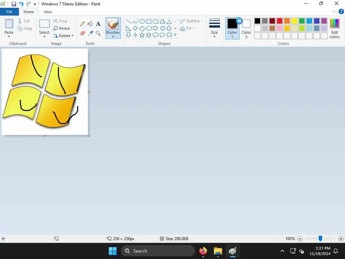Choose the Right triangle shape
This screenshot has width=345, height=259.
[129, 28]
